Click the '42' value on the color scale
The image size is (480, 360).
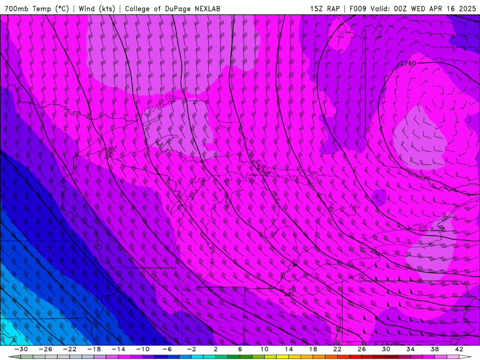(459, 349)
